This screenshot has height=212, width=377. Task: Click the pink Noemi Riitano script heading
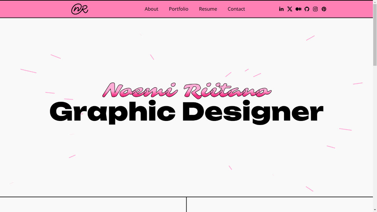click(187, 90)
